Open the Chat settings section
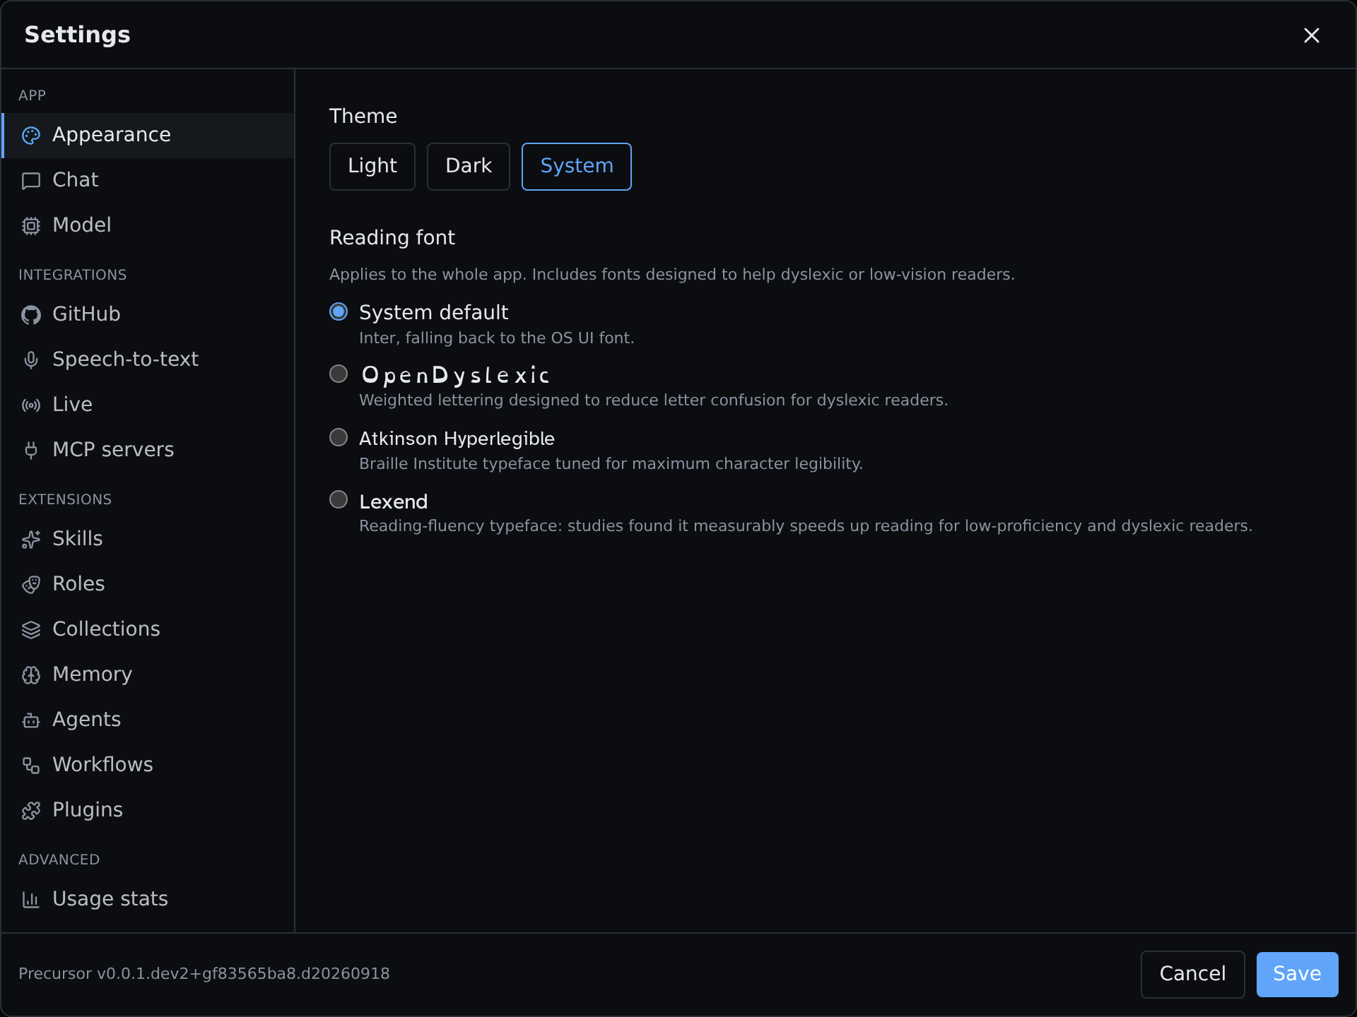 tap(148, 180)
